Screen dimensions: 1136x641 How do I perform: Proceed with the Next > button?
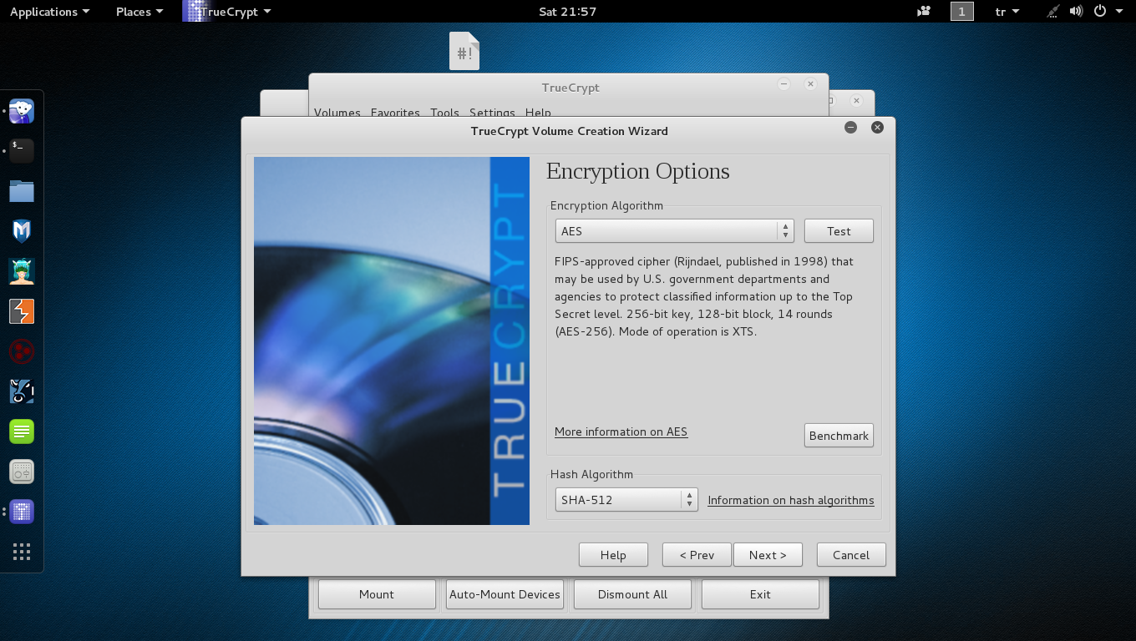point(768,555)
